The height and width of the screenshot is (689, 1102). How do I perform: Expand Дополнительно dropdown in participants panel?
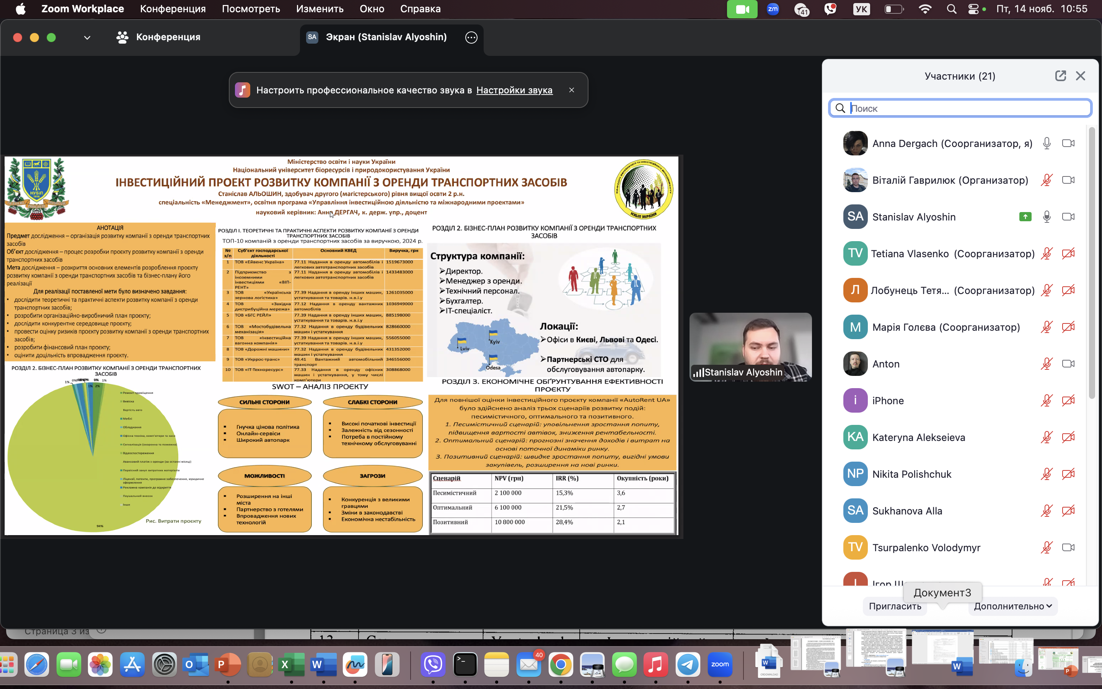coord(1013,606)
